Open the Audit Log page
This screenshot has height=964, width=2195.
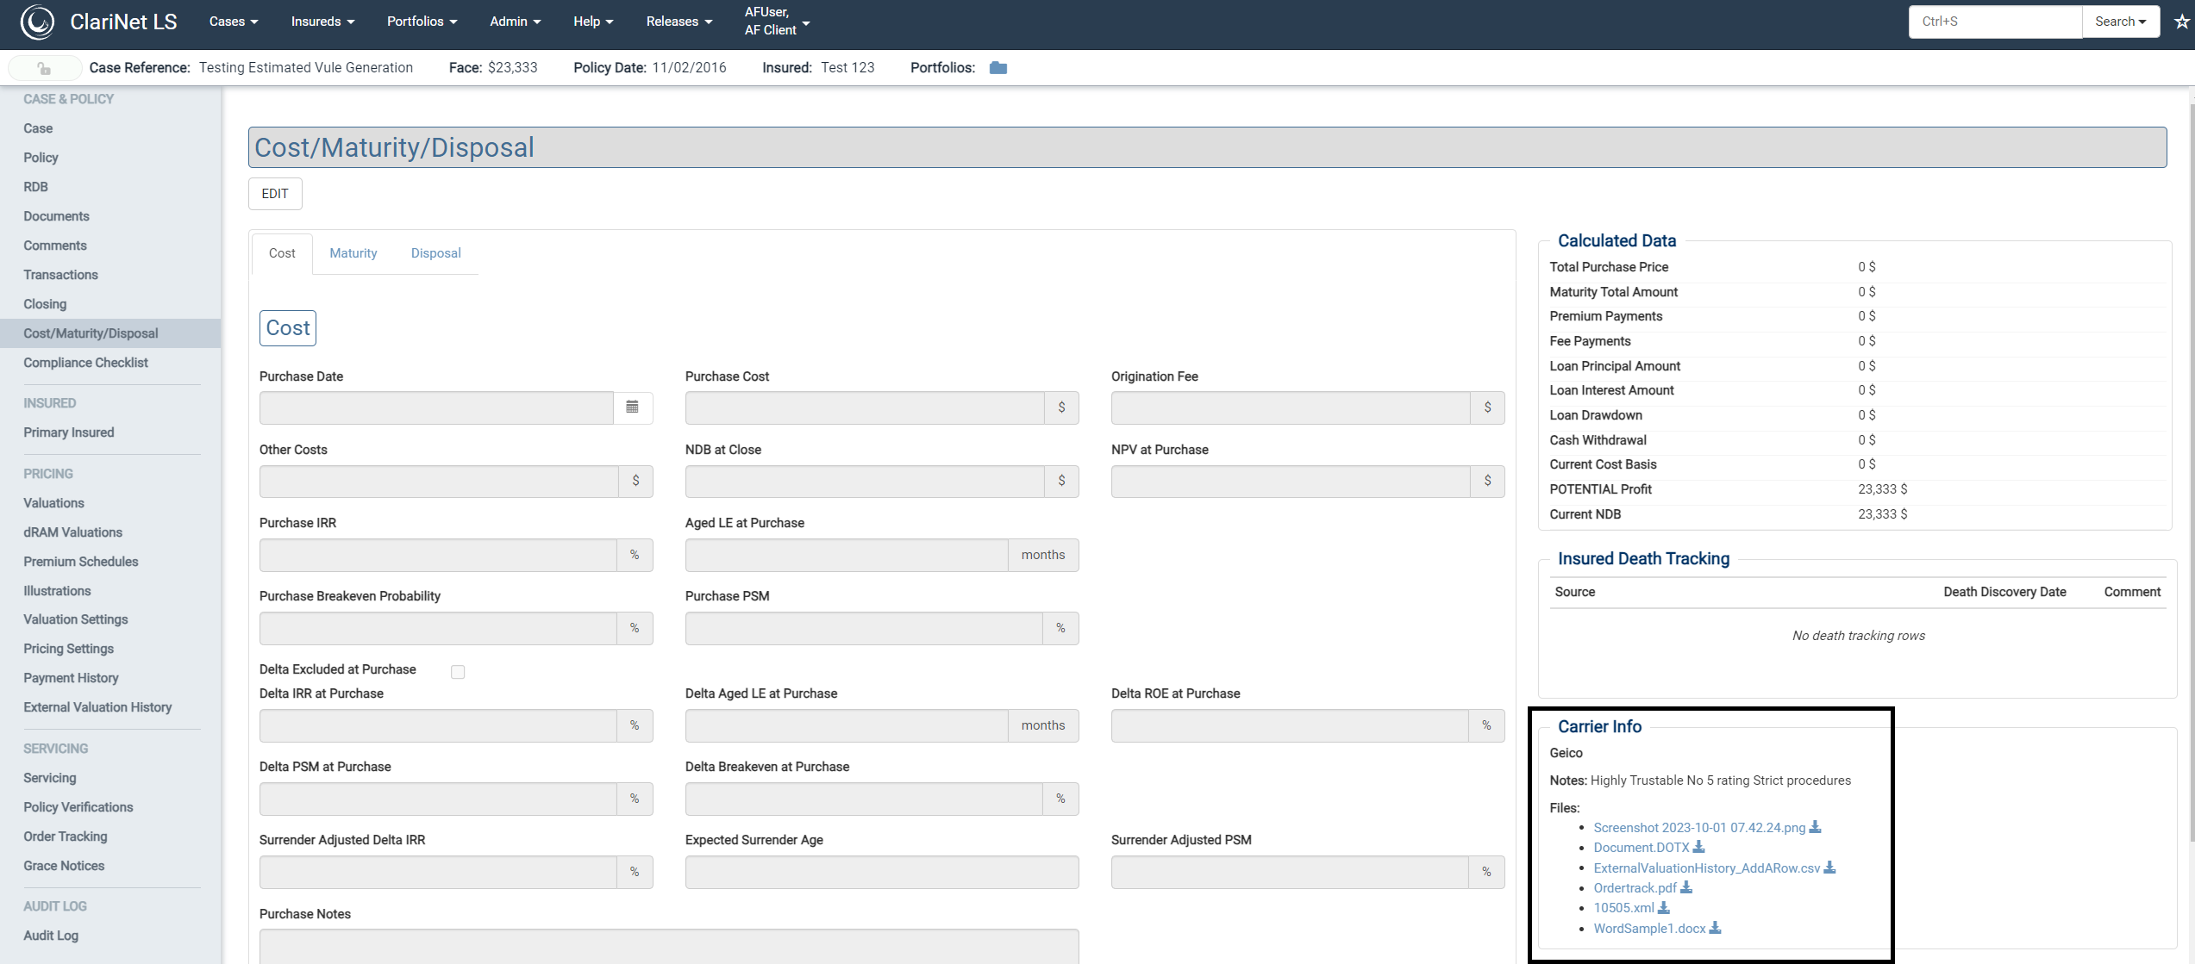coord(51,936)
